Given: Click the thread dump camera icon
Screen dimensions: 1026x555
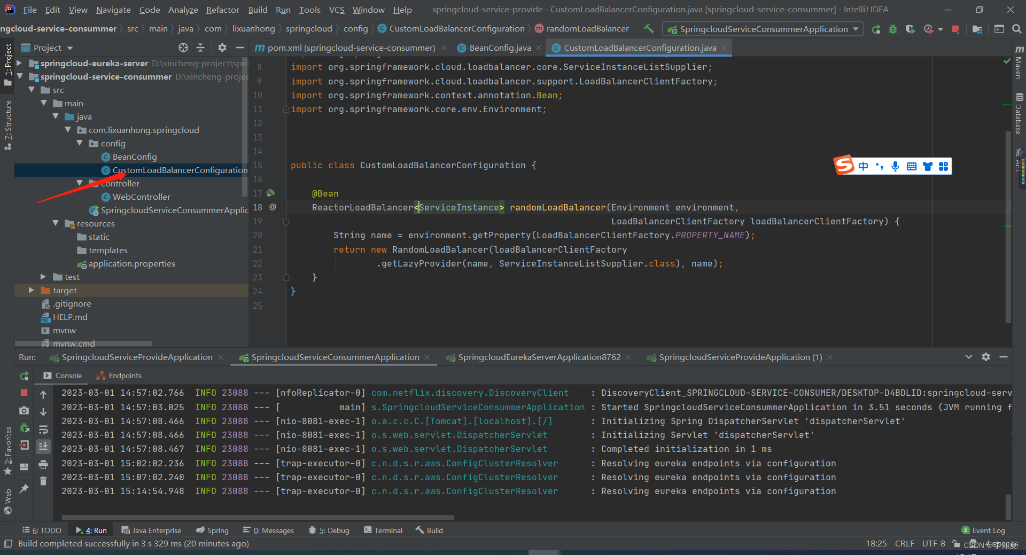Looking at the screenshot, I should [24, 410].
